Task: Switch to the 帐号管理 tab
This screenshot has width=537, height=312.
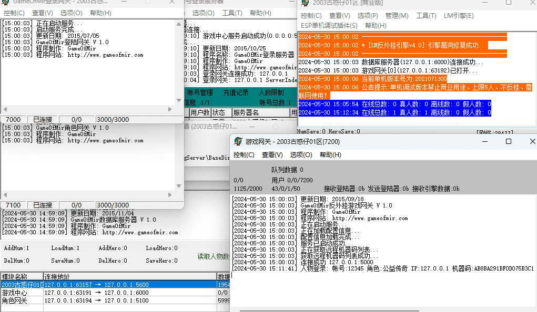Action: coord(200,93)
